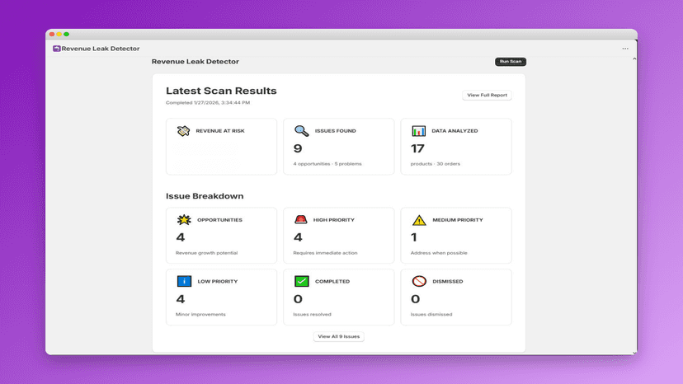This screenshot has width=683, height=384.
Task: Click the Data Analyzed bar chart icon
Action: point(418,131)
